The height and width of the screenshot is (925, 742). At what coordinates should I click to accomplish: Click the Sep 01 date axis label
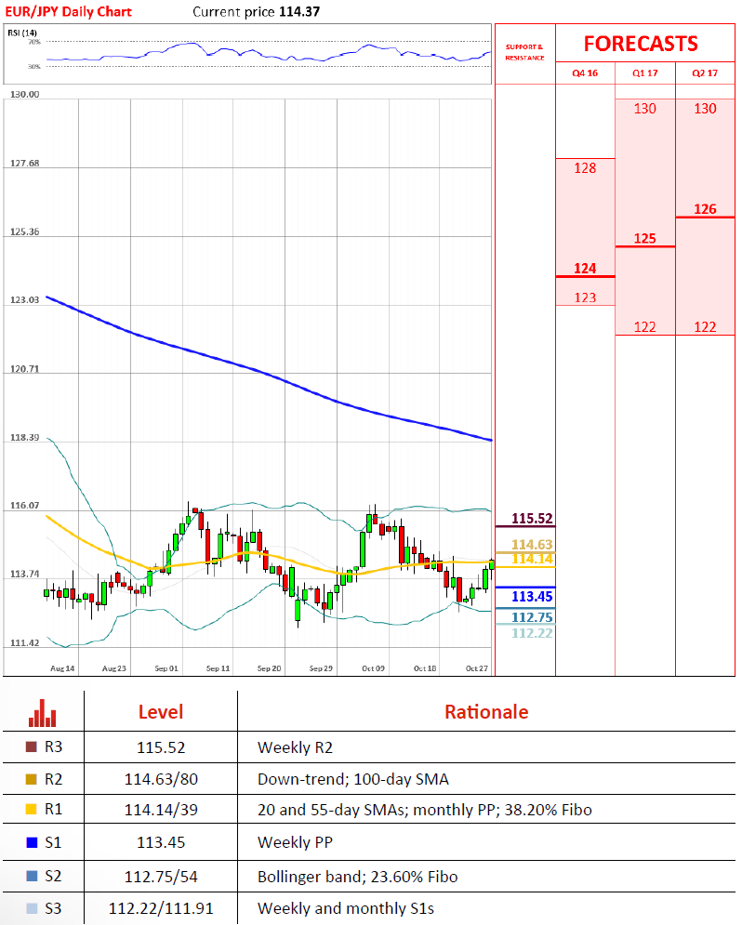click(x=166, y=668)
